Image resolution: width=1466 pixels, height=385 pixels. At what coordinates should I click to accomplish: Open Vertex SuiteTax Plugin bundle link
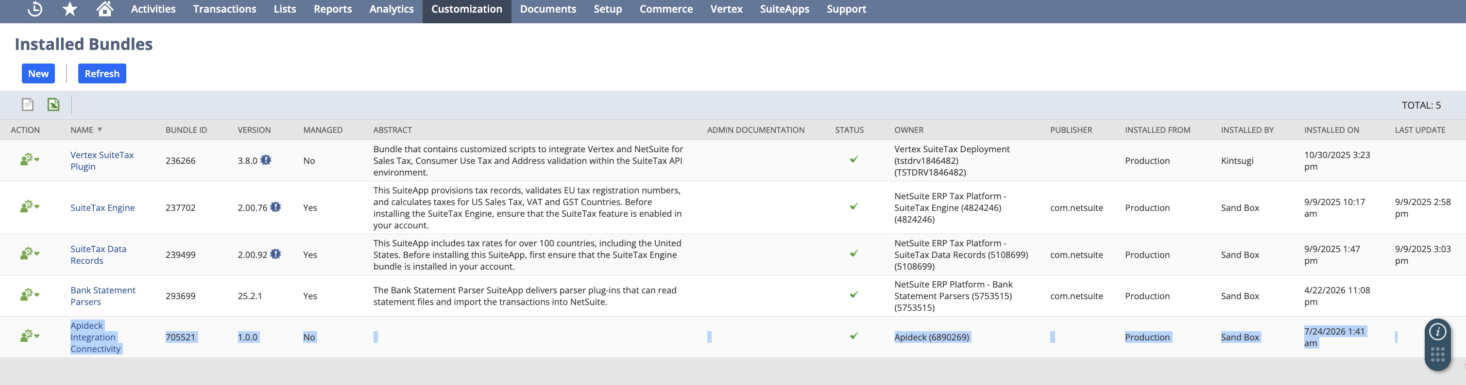click(102, 160)
